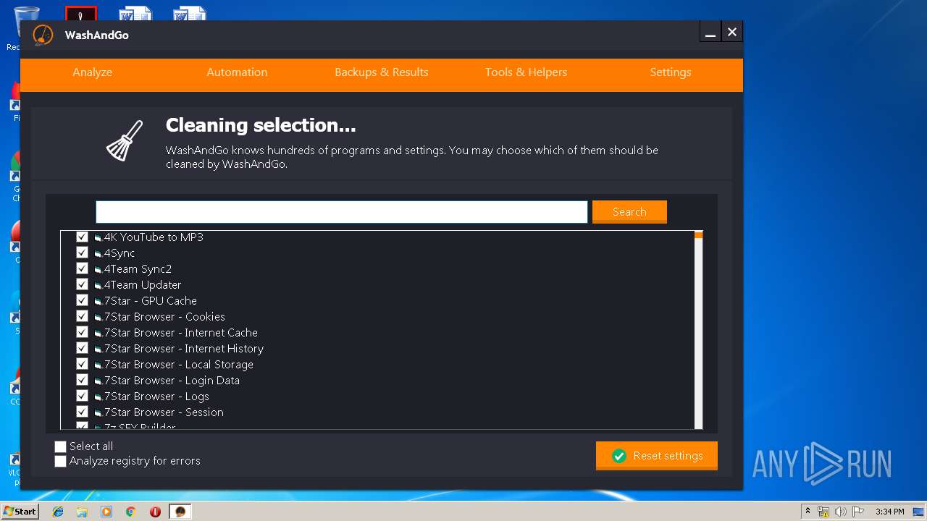Open Windows Media Player from the taskbar
Viewport: 927px width, 521px height.
(x=106, y=512)
